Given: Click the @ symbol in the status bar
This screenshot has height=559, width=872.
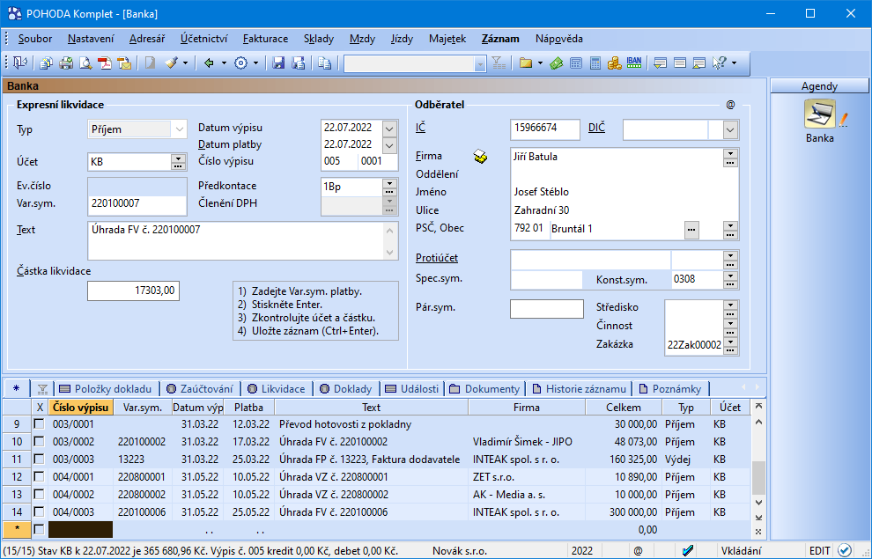Looking at the screenshot, I should tap(639, 551).
